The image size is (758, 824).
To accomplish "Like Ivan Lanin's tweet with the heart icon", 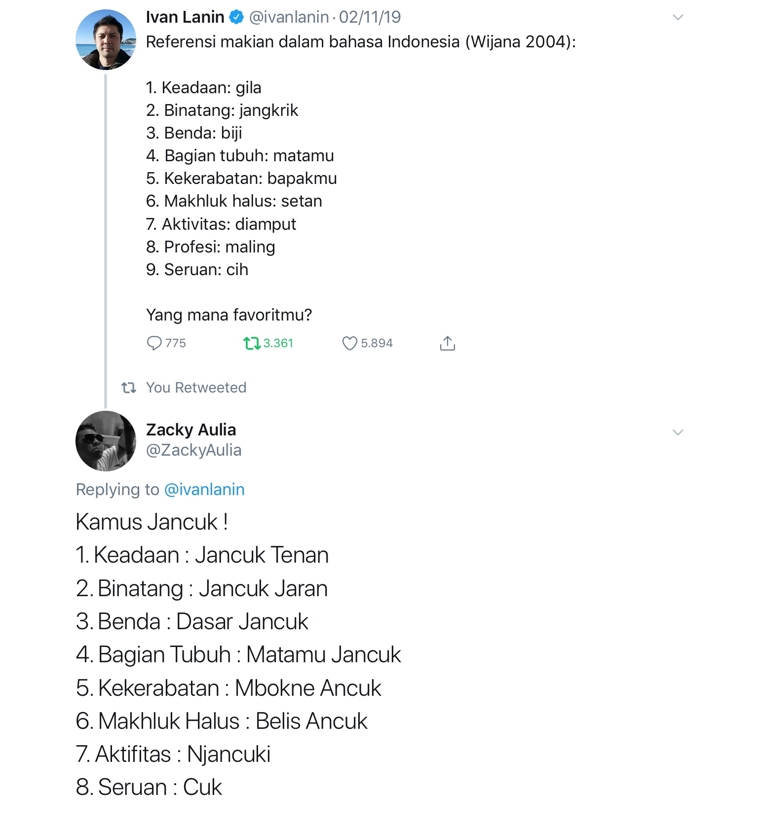I will click(349, 343).
